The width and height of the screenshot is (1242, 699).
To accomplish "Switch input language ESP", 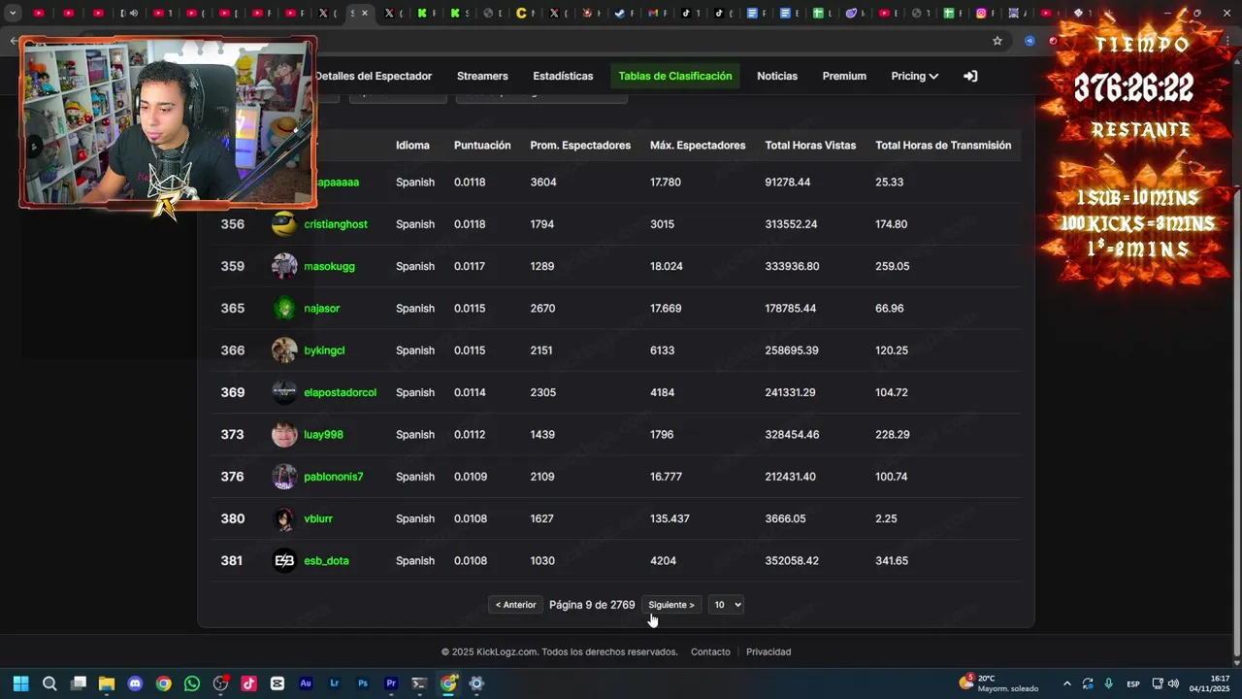I will 1133,683.
